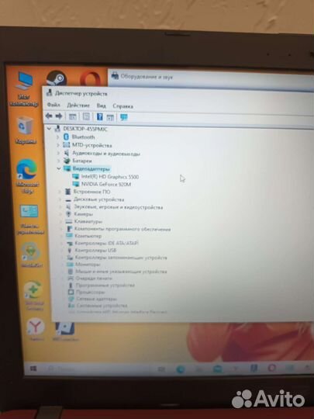Viewport: 314px width, 419px height.
Task: Collapse the DESKTOP-455PMJC root node
Action: (x=49, y=129)
